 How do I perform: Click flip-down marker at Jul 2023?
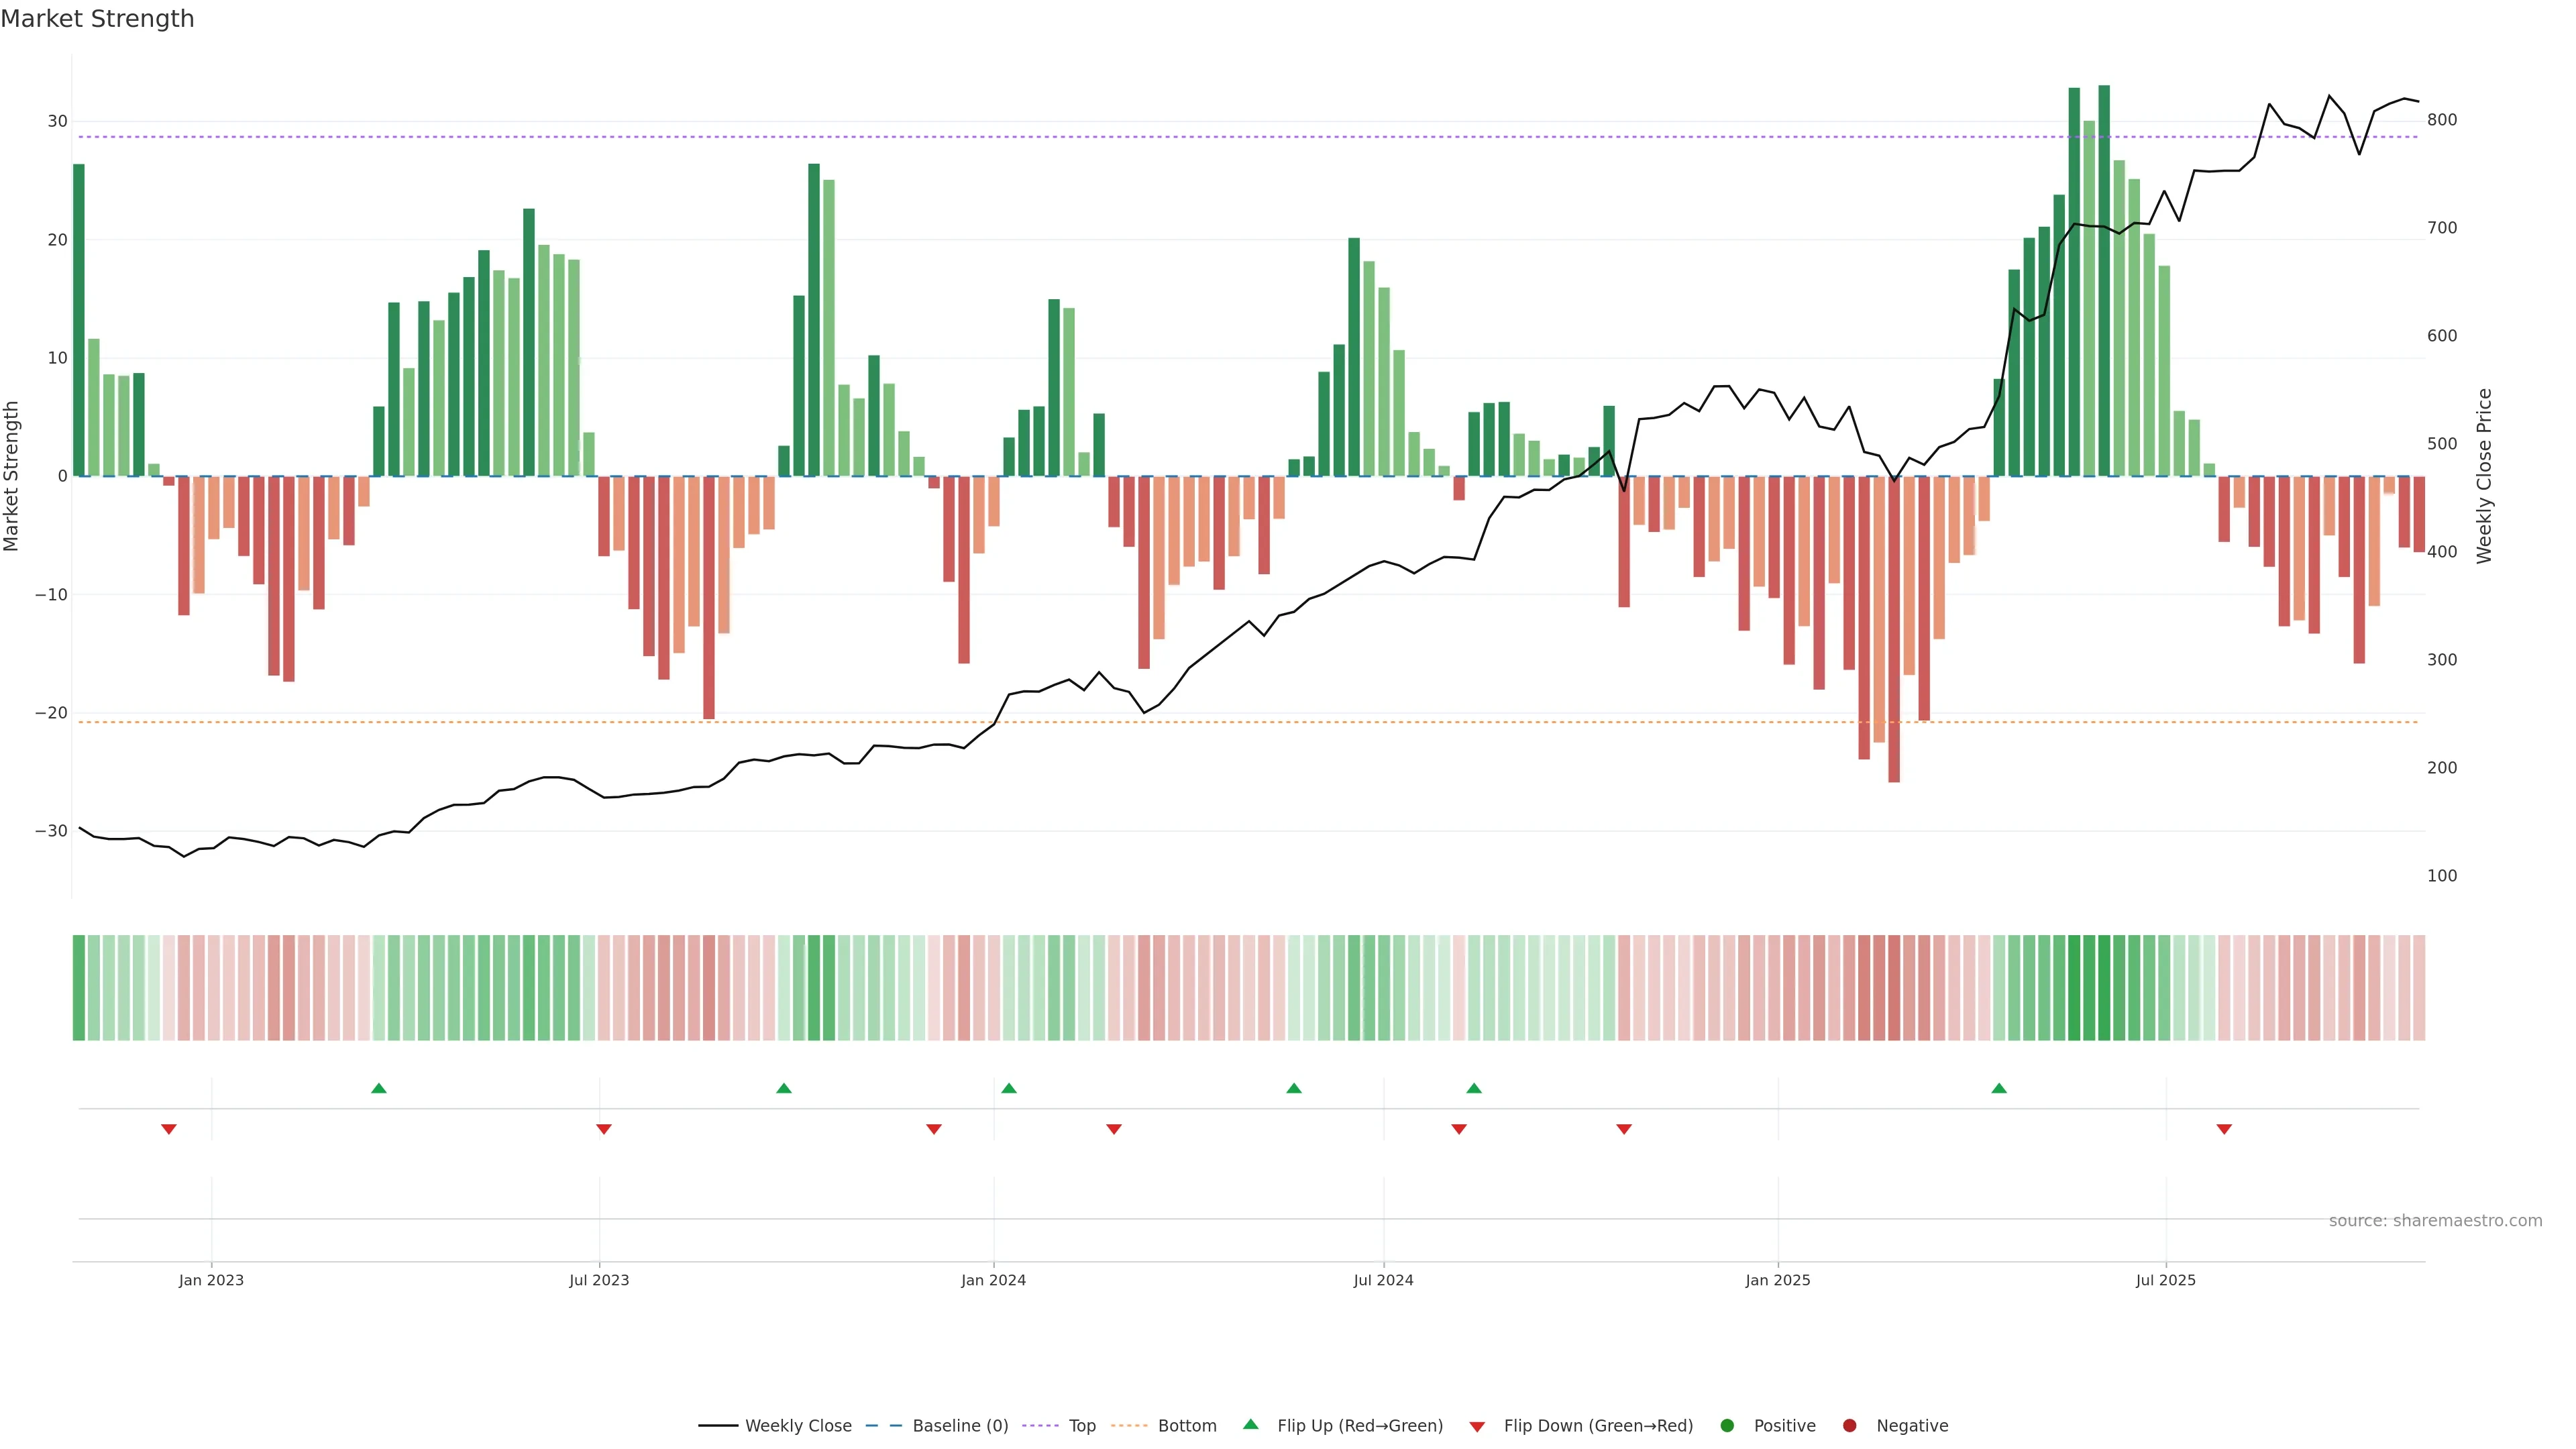604,1129
